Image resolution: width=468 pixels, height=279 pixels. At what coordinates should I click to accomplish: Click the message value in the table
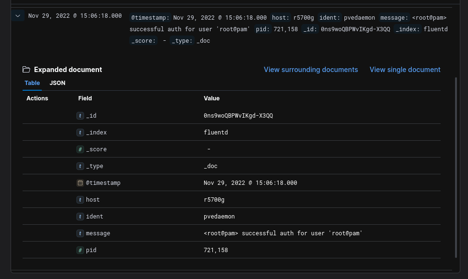(283, 233)
